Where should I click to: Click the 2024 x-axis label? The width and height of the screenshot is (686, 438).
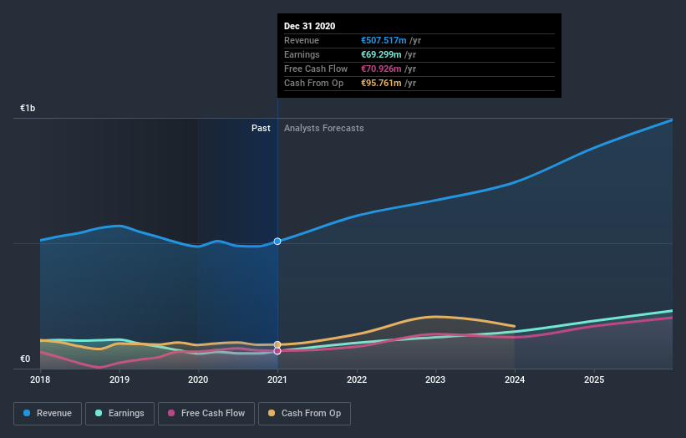point(515,379)
